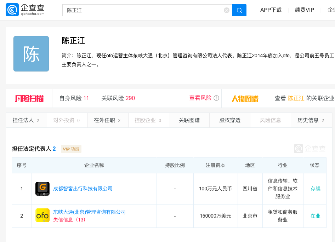Click the 陈 profile avatar

31,54
